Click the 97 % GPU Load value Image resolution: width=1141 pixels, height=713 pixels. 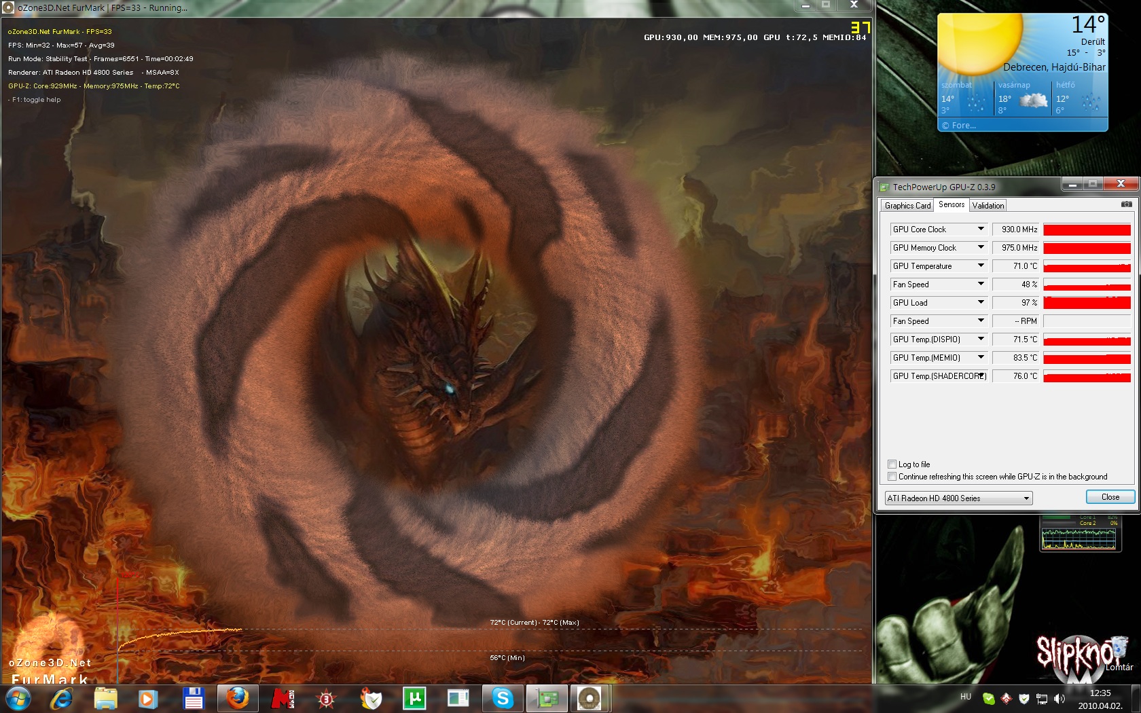[1016, 303]
